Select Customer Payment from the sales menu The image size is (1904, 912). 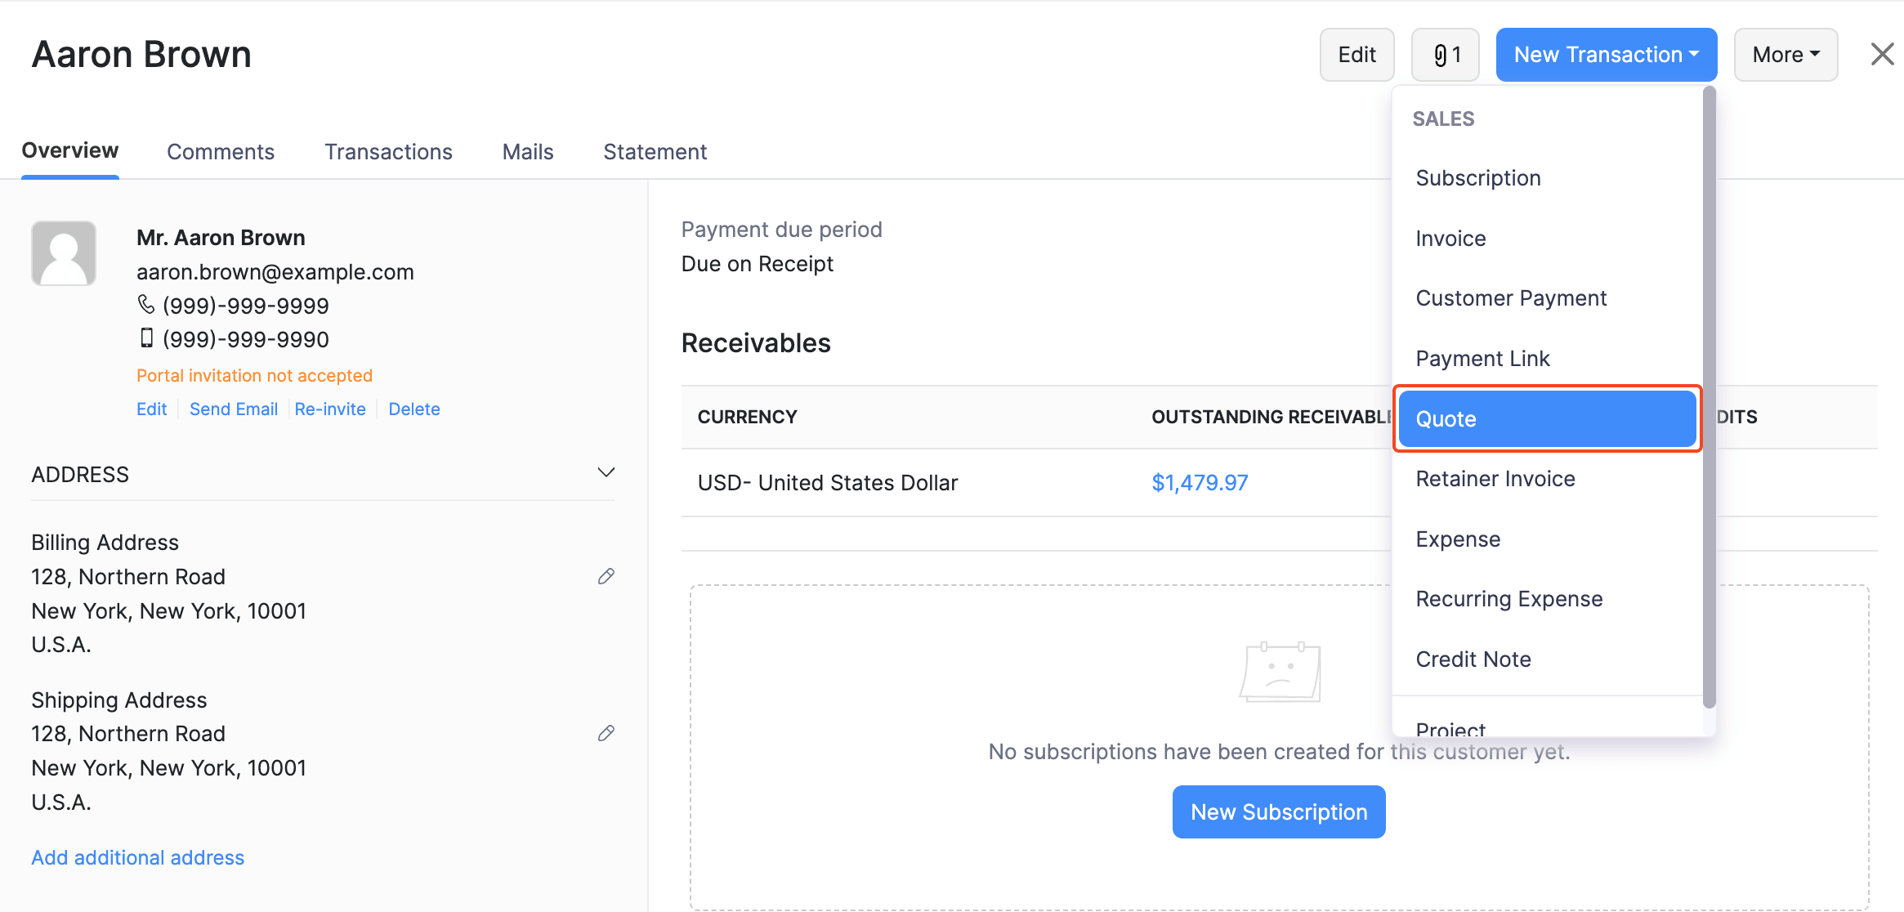[1511, 297]
